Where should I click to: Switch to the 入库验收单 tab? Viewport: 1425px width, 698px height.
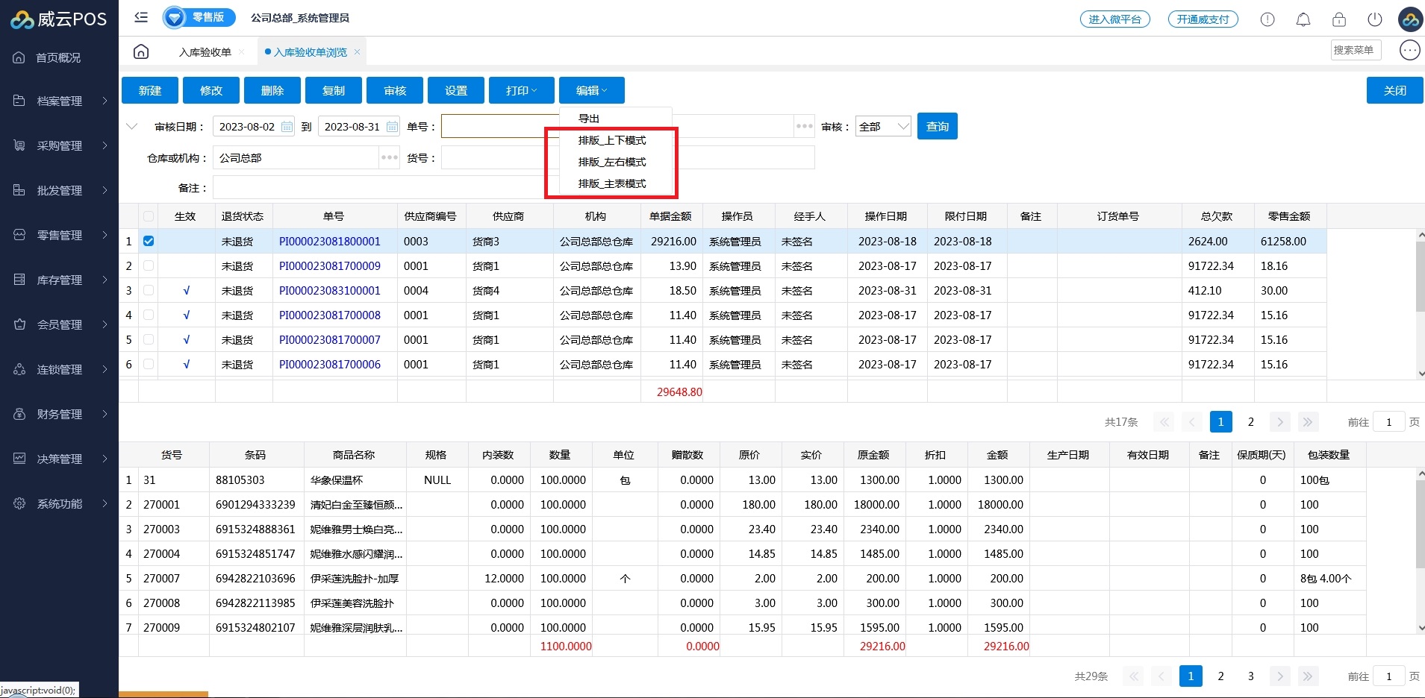205,52
